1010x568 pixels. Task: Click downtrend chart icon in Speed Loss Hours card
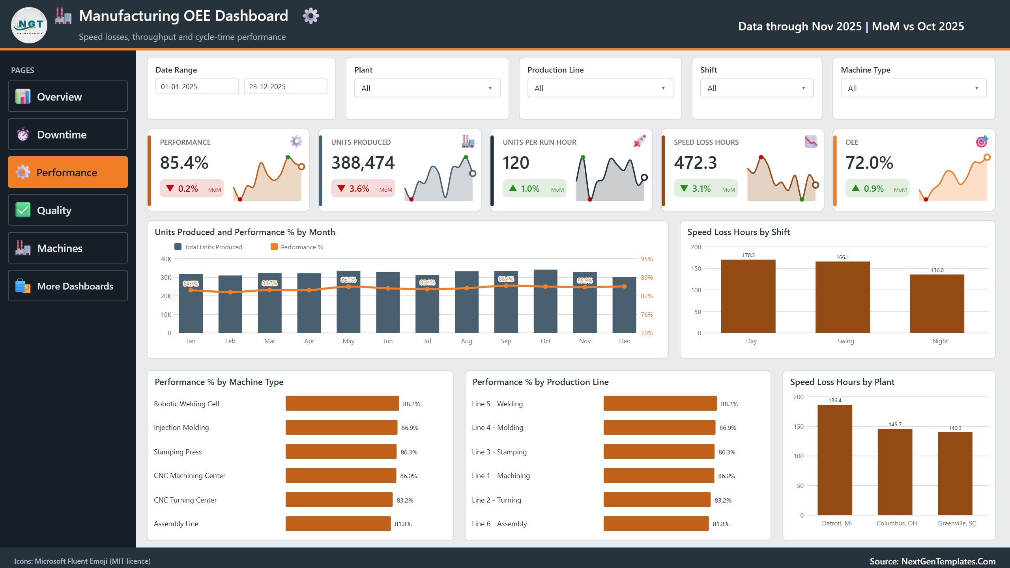[811, 141]
